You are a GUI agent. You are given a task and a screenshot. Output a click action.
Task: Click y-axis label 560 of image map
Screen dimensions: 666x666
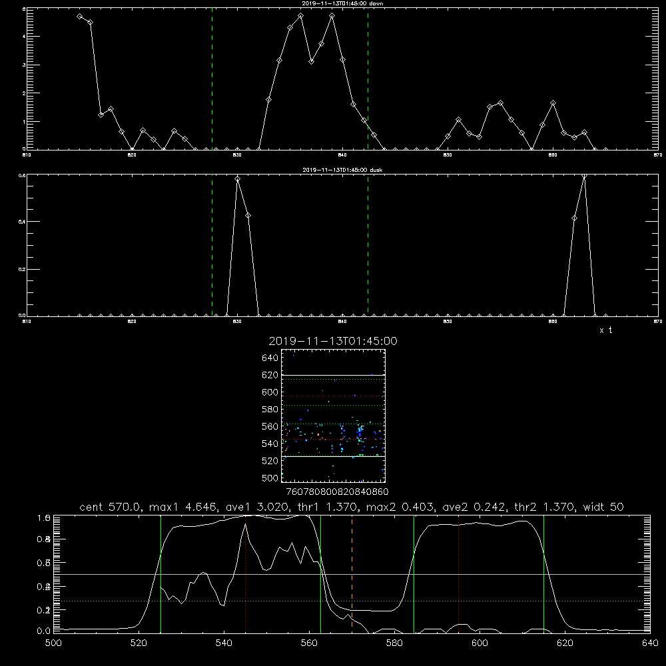tap(270, 427)
